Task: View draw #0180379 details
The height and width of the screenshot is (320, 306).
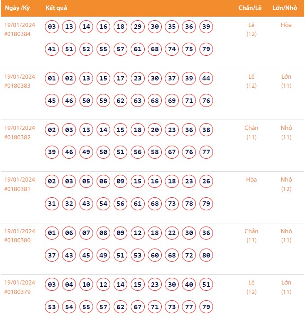Action: coord(18,292)
